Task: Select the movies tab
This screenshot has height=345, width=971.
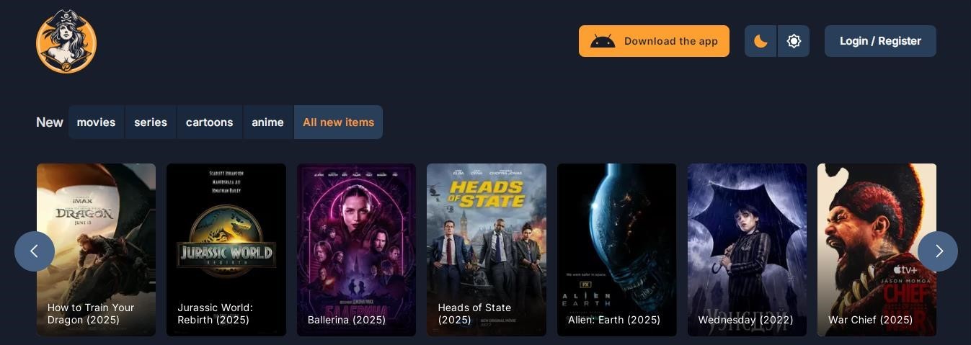Action: 97,122
